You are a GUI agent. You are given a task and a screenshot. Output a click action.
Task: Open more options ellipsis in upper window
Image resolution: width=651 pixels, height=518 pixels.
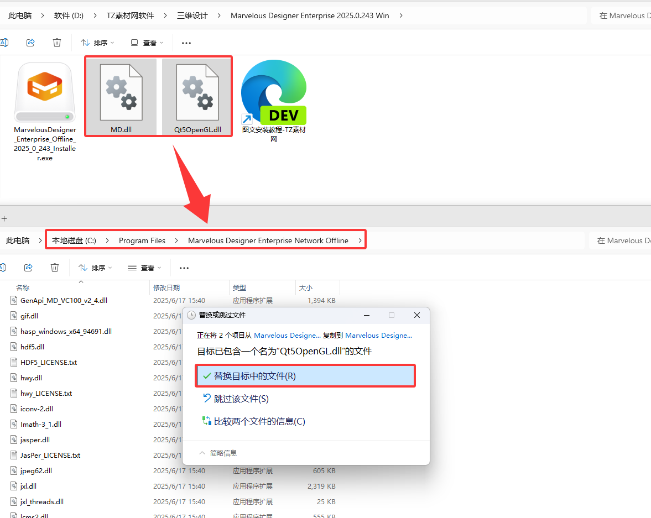click(186, 43)
